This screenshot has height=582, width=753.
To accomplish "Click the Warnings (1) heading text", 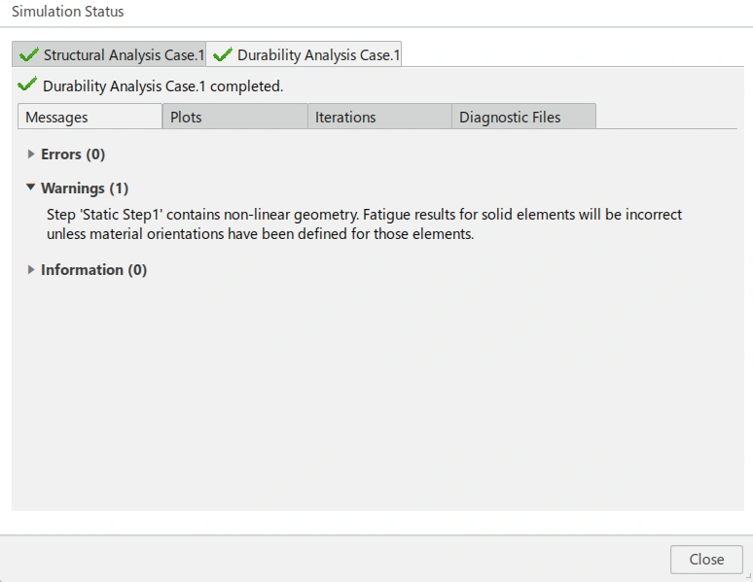I will pyautogui.click(x=85, y=188).
